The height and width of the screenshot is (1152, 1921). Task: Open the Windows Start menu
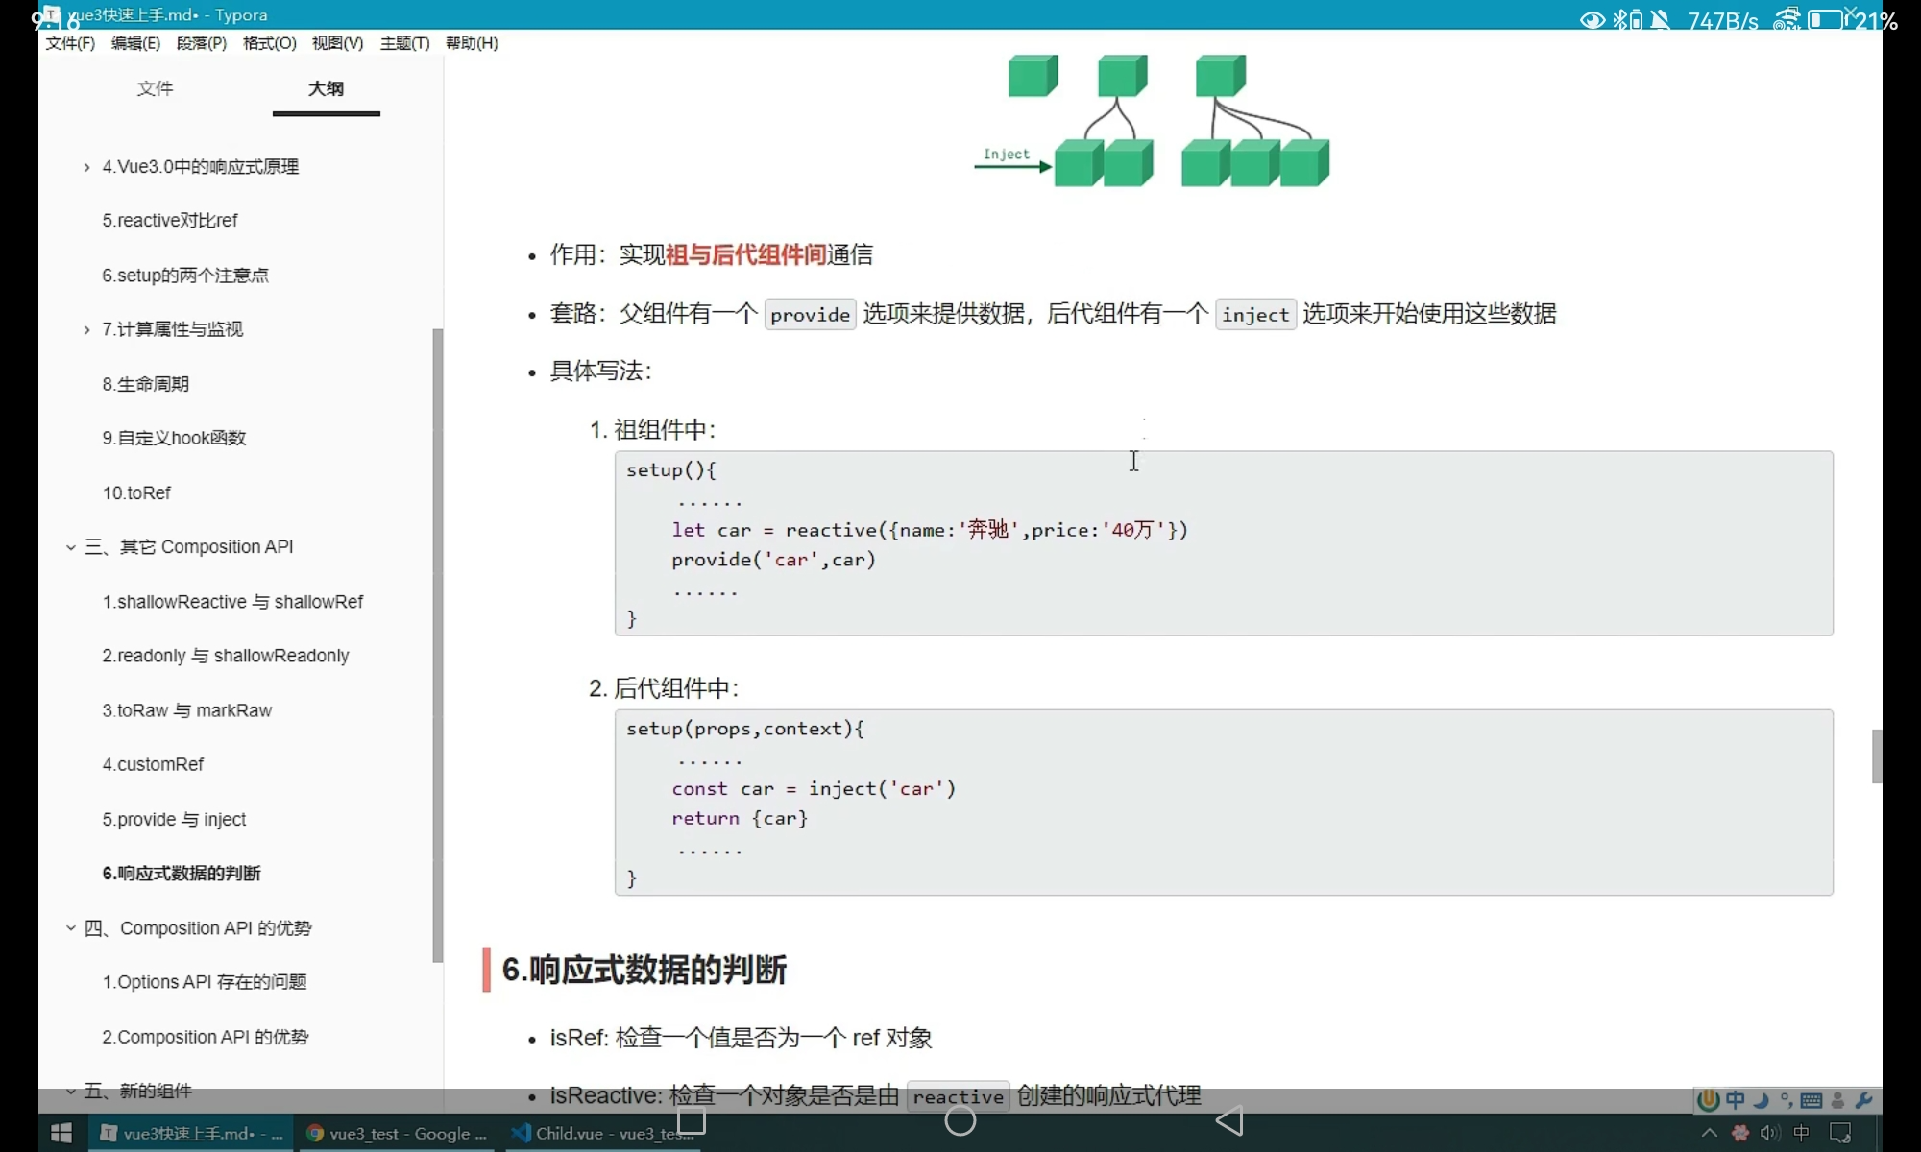[x=61, y=1133]
